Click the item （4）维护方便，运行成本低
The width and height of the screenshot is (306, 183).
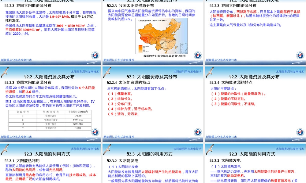coord(130,109)
